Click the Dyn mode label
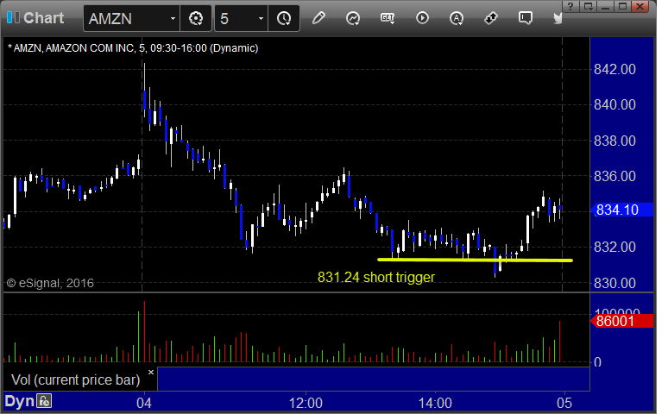This screenshot has width=668, height=414. pos(20,401)
